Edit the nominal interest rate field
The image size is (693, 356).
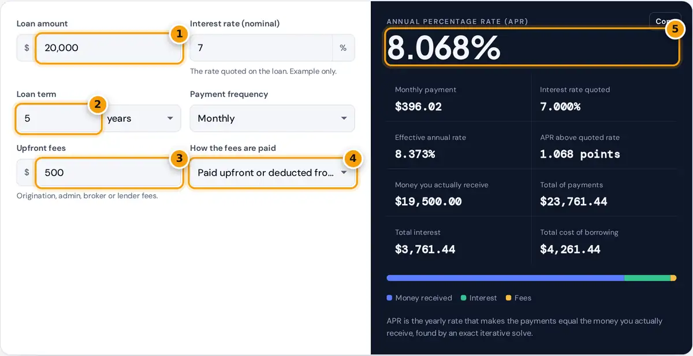261,48
